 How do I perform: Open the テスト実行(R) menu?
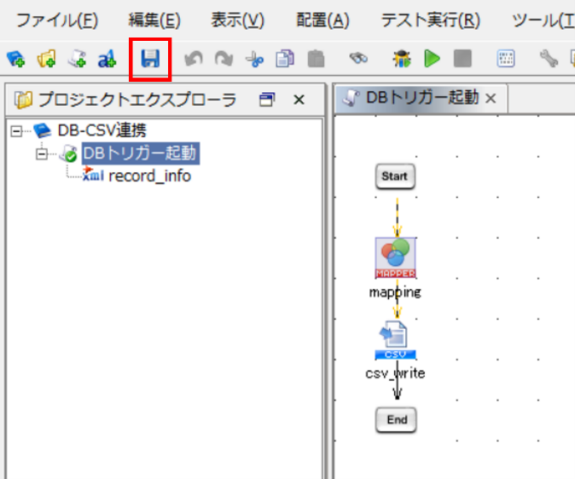pyautogui.click(x=431, y=20)
